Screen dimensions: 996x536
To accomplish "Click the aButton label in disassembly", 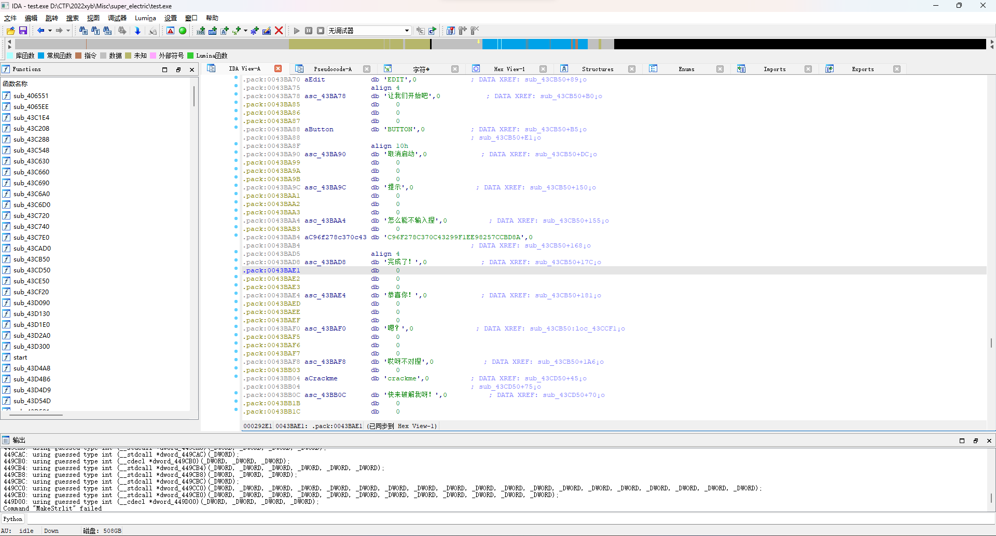I will tap(319, 129).
